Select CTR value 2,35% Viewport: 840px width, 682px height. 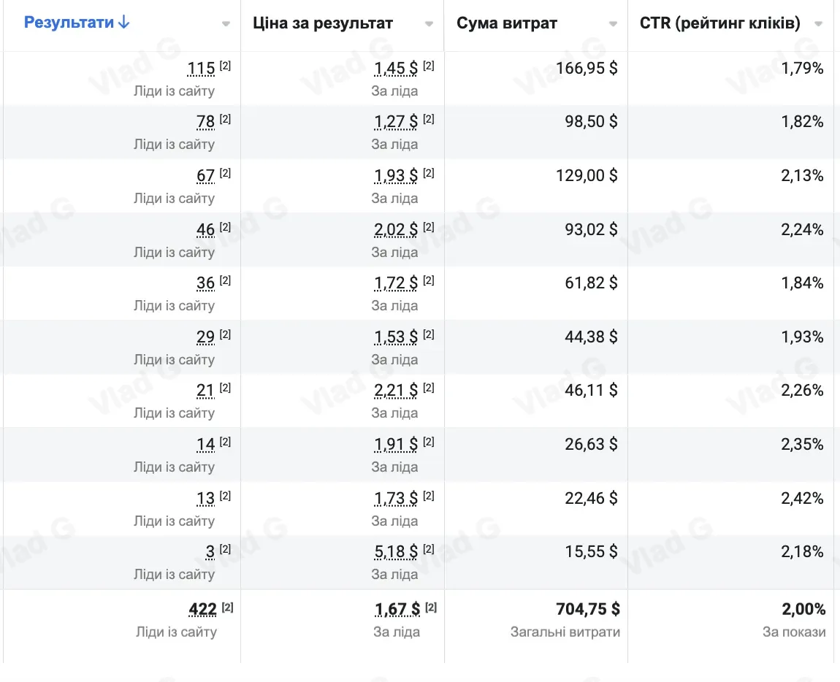pos(802,444)
